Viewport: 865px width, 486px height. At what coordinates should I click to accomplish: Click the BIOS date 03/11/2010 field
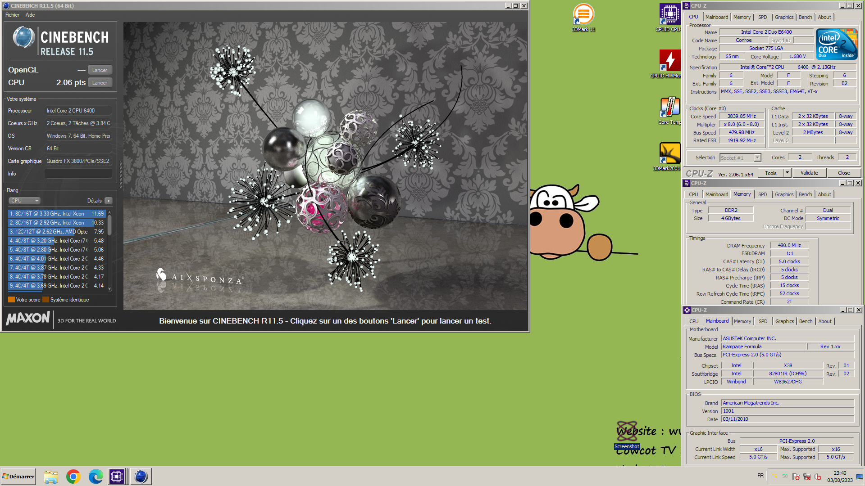[x=788, y=419]
